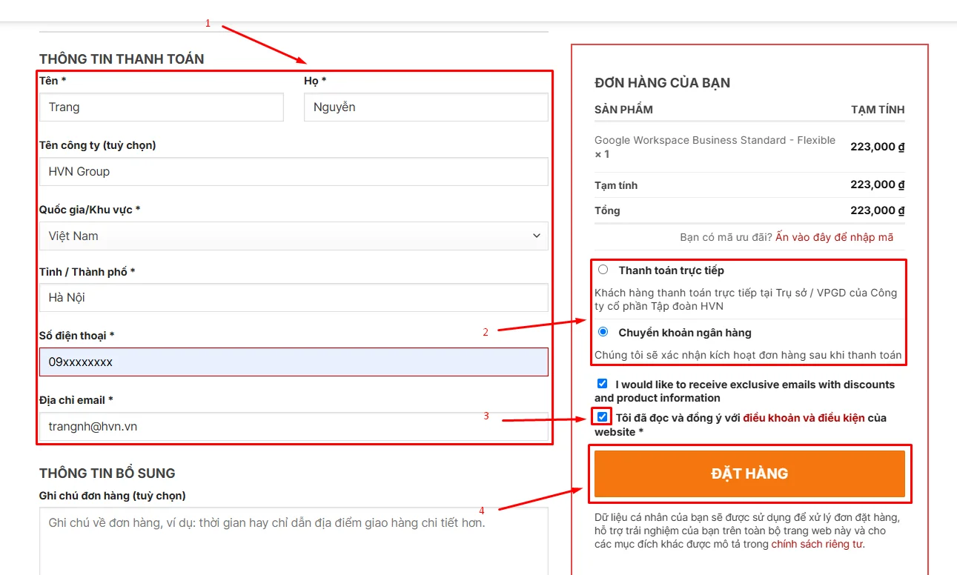957x575 pixels.
Task: Click the Ghi chú đơn hàng textarea
Action: pyautogui.click(x=294, y=541)
